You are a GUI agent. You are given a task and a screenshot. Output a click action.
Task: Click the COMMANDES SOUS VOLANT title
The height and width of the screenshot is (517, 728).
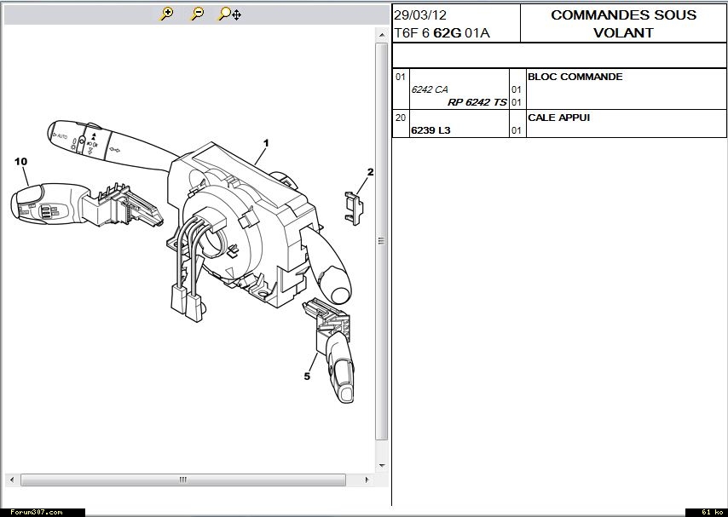click(x=623, y=24)
